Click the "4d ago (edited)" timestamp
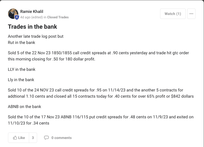 31,17
